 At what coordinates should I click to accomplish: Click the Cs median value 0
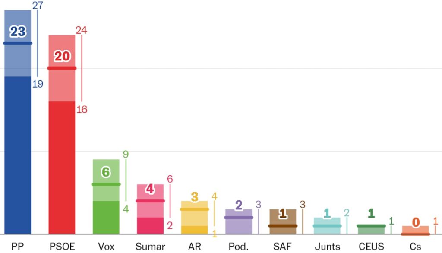(x=415, y=222)
